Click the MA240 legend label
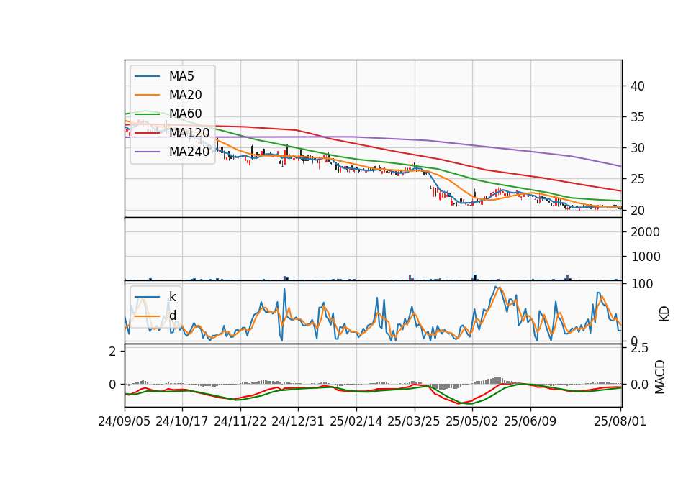Image resolution: width=691 pixels, height=496 pixels. [x=189, y=152]
